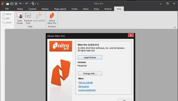This screenshot has height=101, width=178.
Task: Open the Get support link
Action: tap(83, 86)
